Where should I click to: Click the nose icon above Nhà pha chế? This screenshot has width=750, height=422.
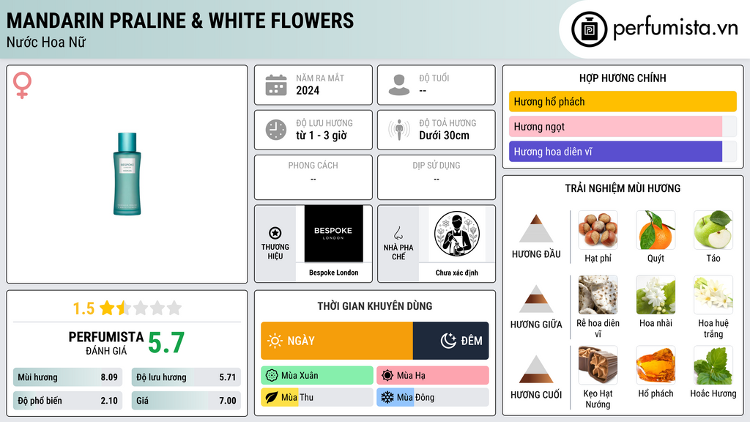pyautogui.click(x=398, y=233)
